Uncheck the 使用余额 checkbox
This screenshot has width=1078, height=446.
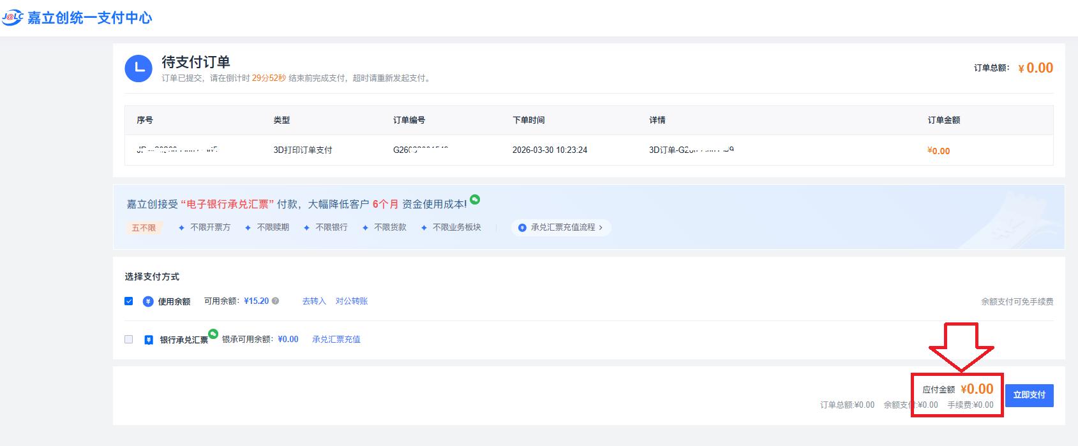coord(129,301)
